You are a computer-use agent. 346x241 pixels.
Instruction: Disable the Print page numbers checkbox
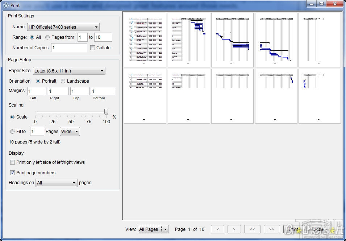pos(13,173)
